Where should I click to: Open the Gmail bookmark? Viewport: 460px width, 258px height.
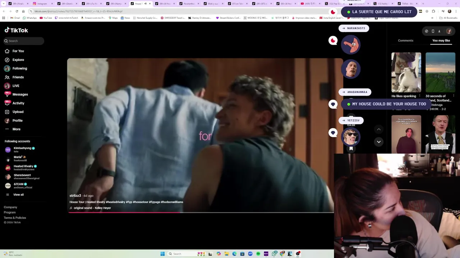coord(15,18)
